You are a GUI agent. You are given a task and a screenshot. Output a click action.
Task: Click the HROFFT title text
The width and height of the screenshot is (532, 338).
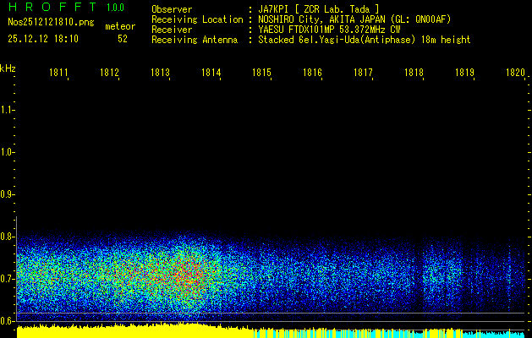[x=47, y=8]
